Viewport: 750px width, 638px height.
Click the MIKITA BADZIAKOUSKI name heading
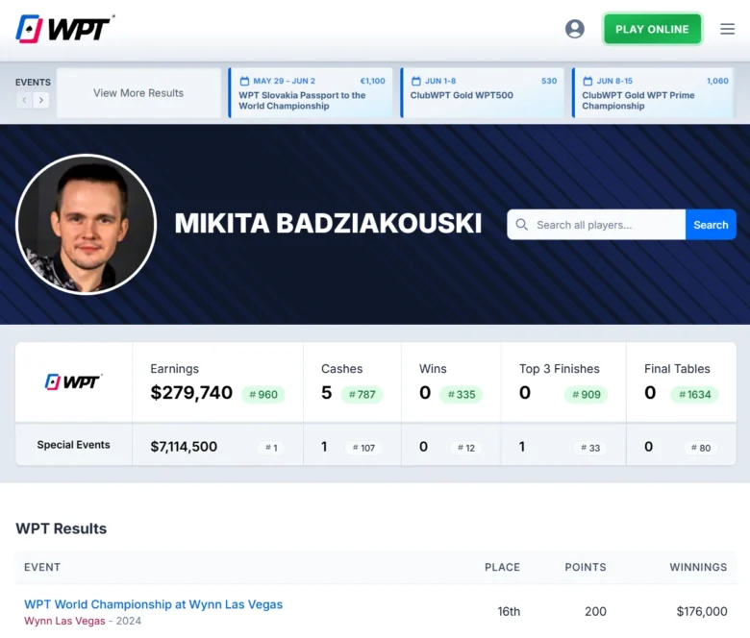[x=328, y=223]
